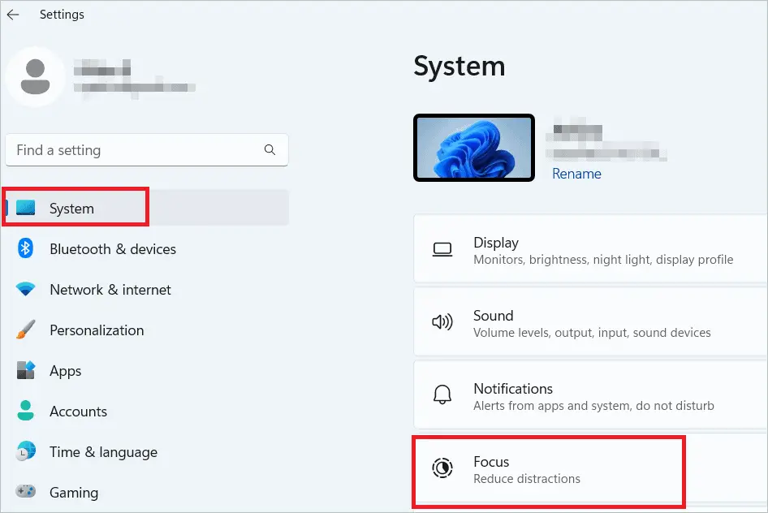Click the Display laptop icon
The image size is (768, 513).
(x=442, y=250)
